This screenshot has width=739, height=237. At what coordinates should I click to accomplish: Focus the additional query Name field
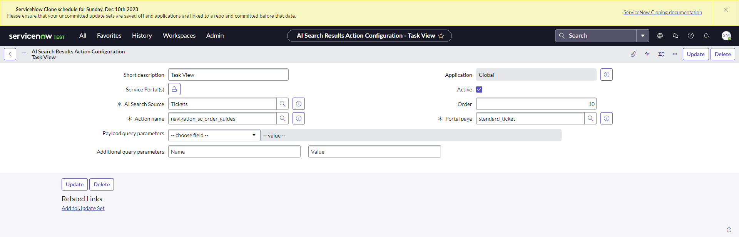tap(234, 151)
